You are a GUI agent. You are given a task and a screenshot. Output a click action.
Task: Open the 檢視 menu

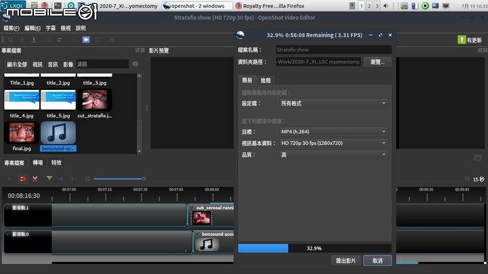point(65,28)
